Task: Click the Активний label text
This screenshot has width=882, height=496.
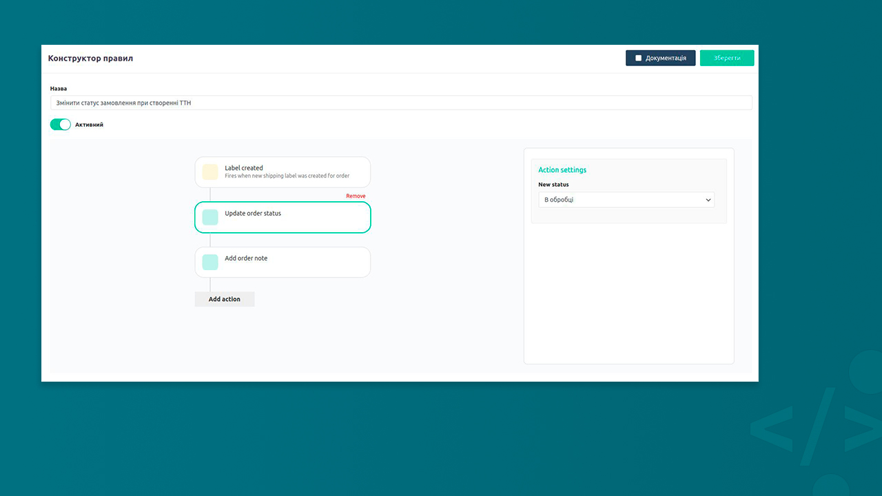Action: coord(89,125)
